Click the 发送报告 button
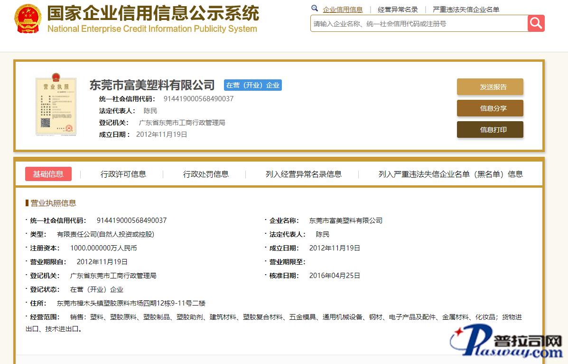This screenshot has width=568, height=364. [490, 87]
